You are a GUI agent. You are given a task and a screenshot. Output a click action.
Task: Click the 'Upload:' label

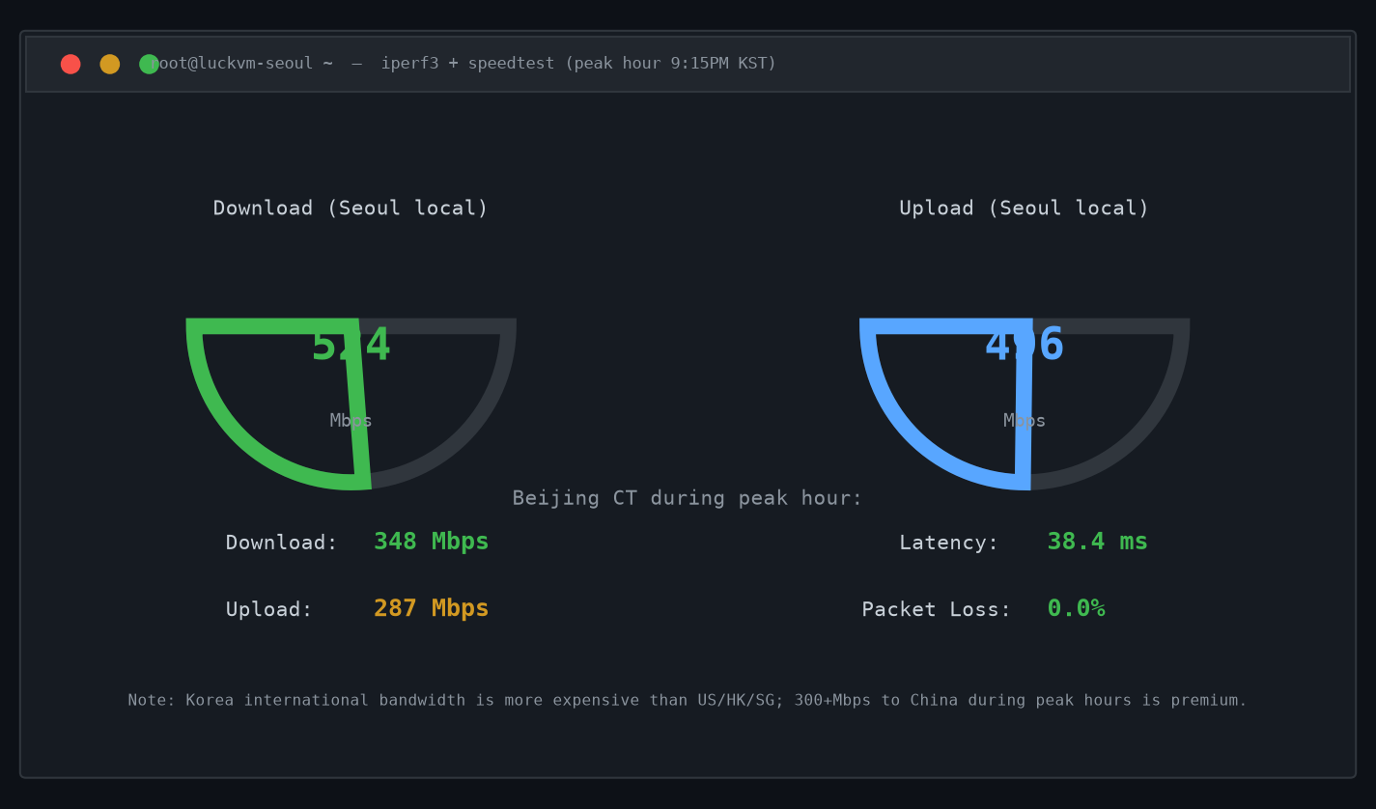(x=269, y=610)
